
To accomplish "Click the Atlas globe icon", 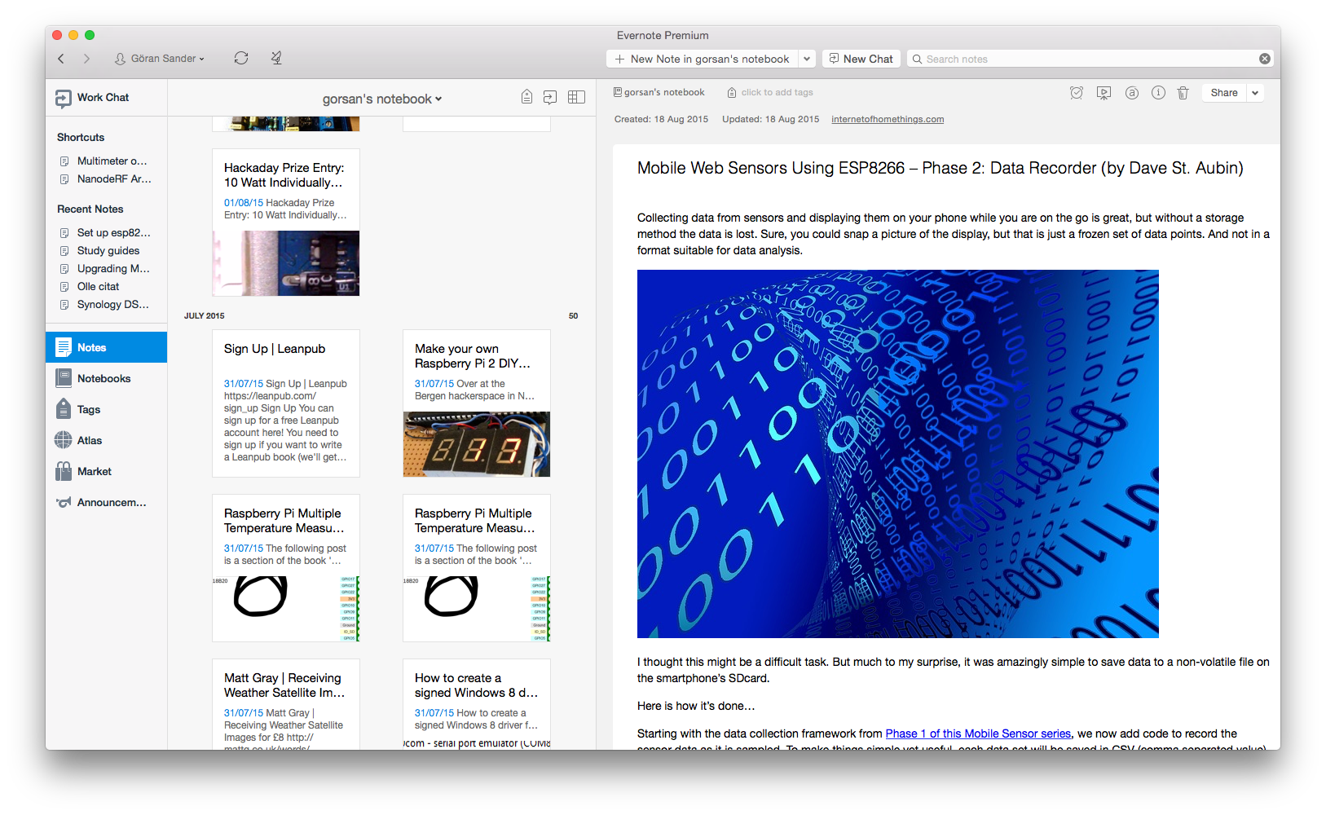I will (x=64, y=440).
